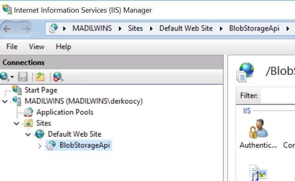This screenshot has width=295, height=181.
Task: Open the View menu
Action: (x=36, y=47)
